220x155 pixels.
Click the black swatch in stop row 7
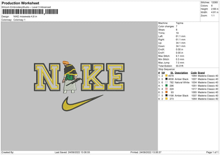click(166, 95)
